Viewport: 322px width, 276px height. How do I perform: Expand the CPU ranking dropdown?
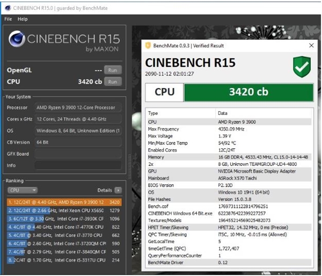[x=23, y=190]
